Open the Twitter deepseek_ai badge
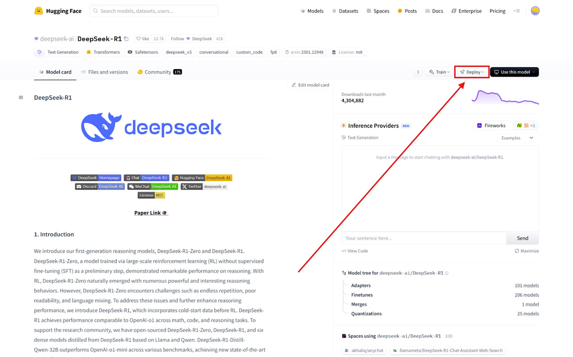 point(204,187)
